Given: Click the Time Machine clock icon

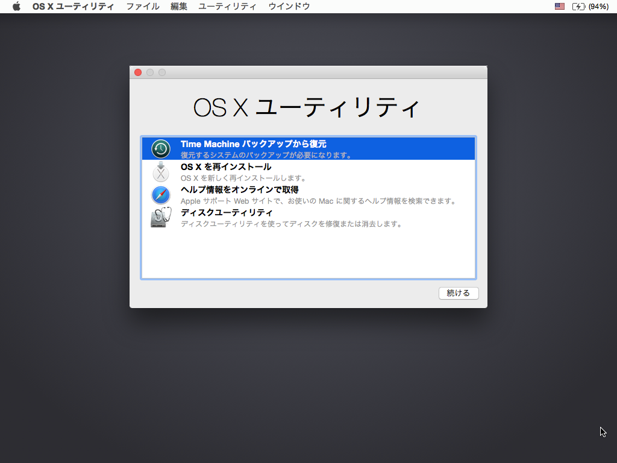Looking at the screenshot, I should (x=160, y=149).
